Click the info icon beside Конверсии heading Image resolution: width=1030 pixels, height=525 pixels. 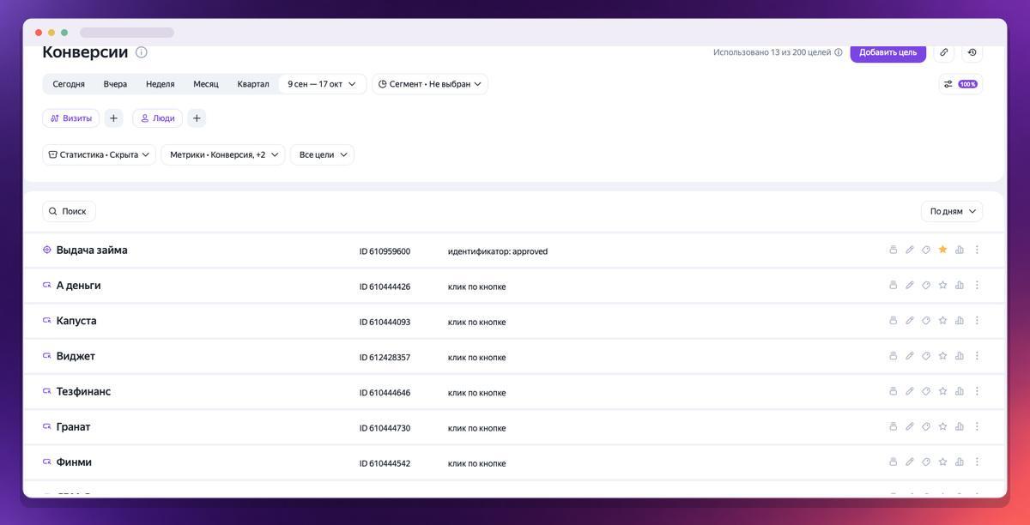point(142,52)
